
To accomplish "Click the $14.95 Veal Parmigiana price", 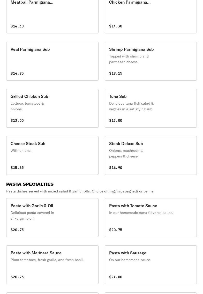I will [17, 73].
